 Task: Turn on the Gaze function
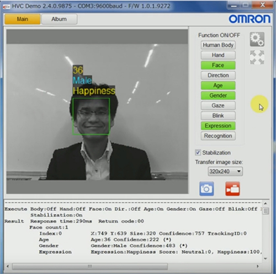(218, 105)
